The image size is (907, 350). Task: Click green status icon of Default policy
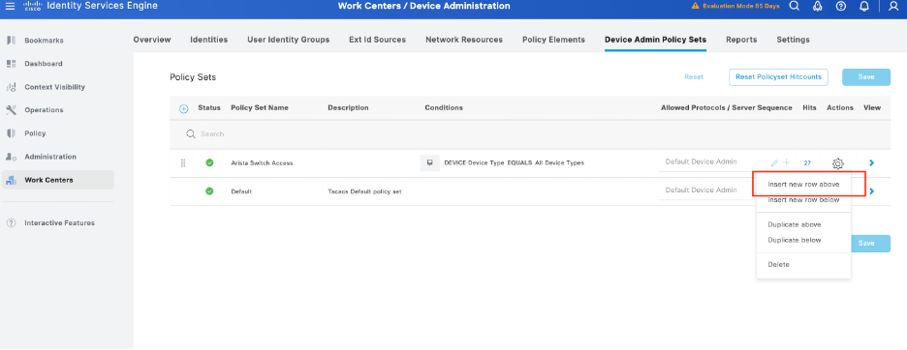point(209,191)
